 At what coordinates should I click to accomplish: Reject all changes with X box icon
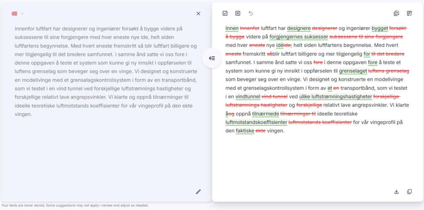[238, 13]
